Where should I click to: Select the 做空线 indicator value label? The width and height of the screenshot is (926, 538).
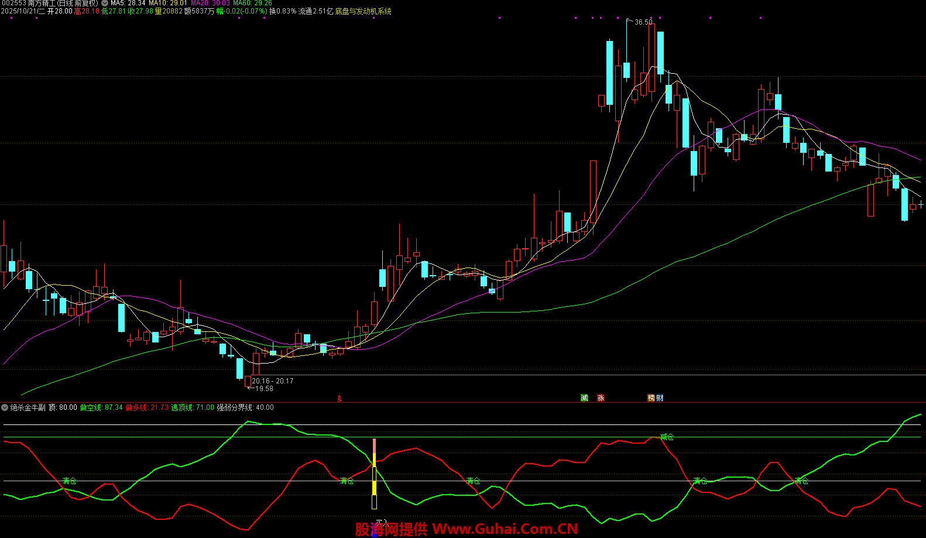click(x=101, y=407)
